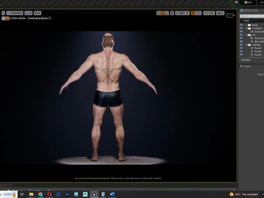Screen dimensions: 264x198
Task: Toggle visibility of CineCameraActor row
Action: click(x=241, y=31)
